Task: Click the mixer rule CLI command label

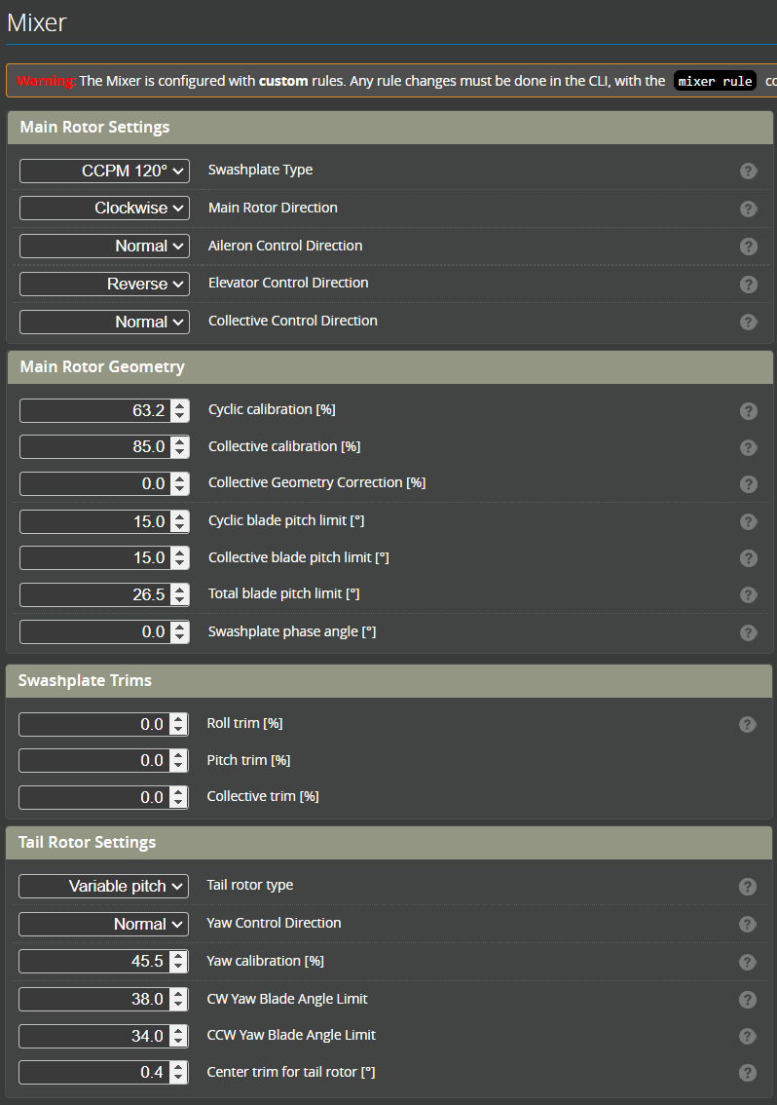Action: click(x=715, y=81)
